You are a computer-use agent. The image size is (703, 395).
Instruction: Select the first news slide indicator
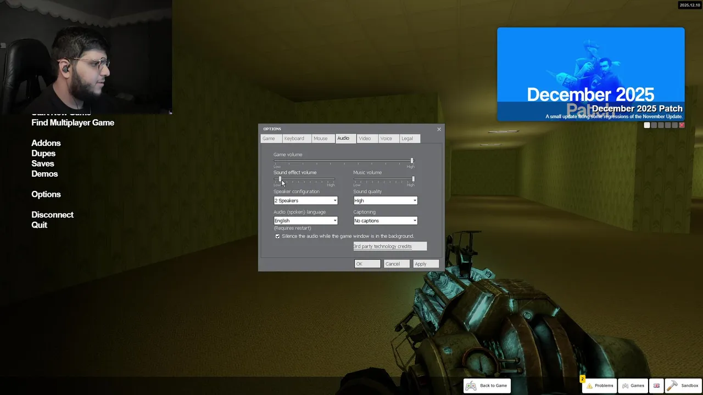click(647, 125)
